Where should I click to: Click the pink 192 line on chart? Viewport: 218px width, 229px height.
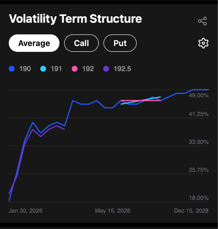(128, 101)
